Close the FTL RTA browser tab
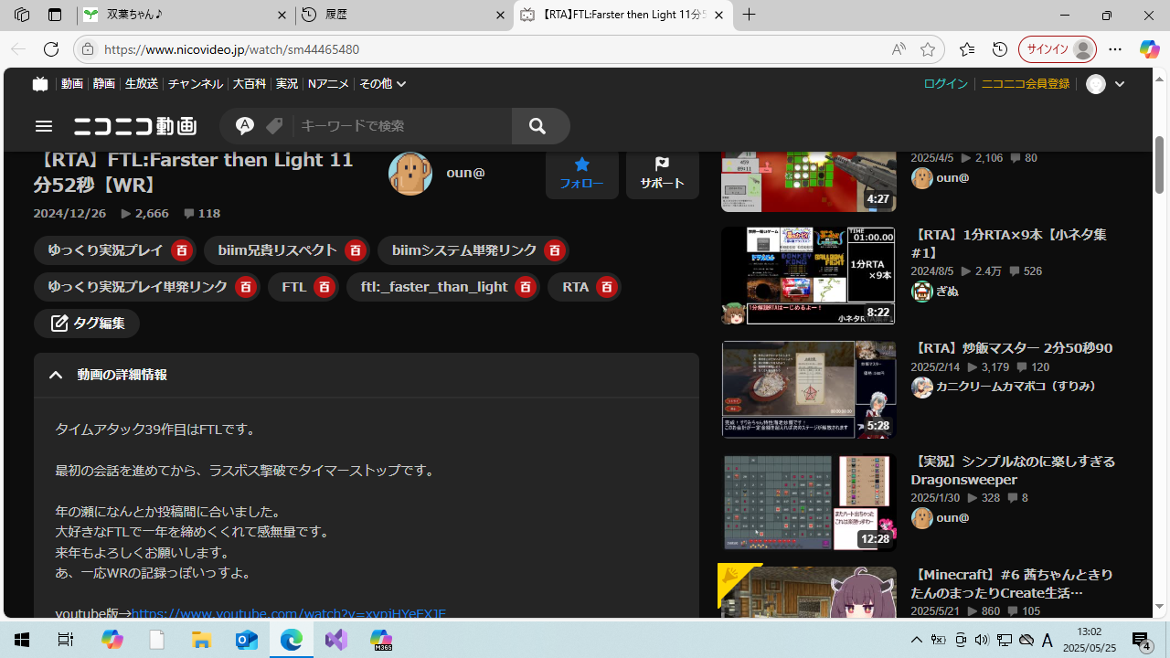Viewport: 1170px width, 658px height. click(x=718, y=15)
